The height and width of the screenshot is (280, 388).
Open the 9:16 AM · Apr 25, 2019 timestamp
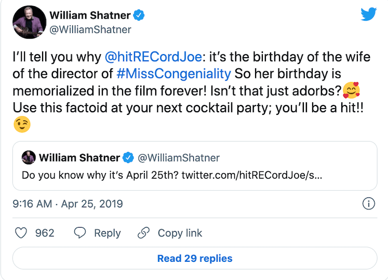point(68,204)
